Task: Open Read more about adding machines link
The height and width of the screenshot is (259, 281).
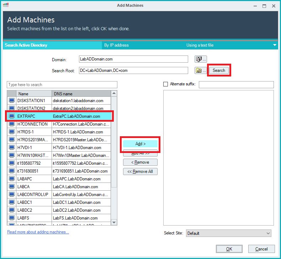Action: [38, 232]
